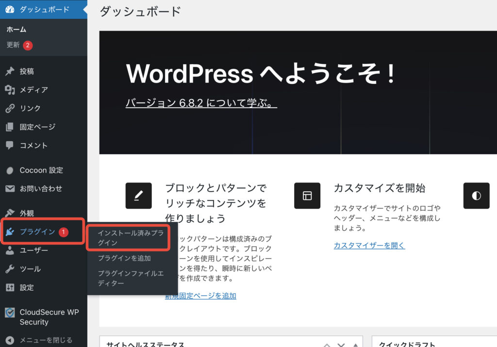Click the plugin update badge showing 1
The image size is (497, 347).
[x=64, y=232]
